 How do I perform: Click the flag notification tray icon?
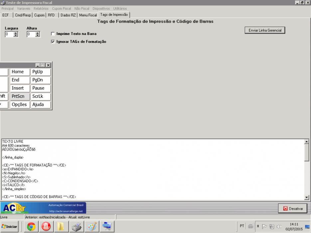click(264, 226)
